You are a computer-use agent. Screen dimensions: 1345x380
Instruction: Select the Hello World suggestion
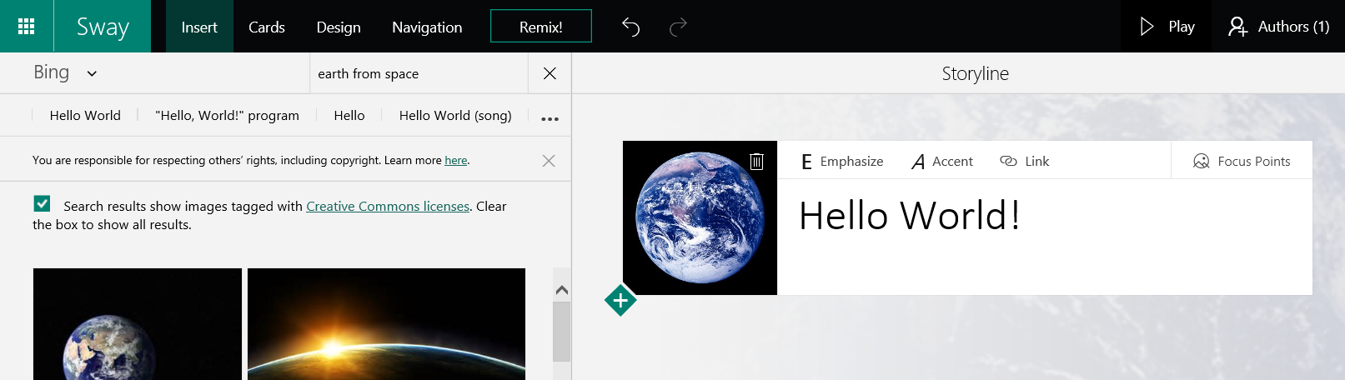85,115
